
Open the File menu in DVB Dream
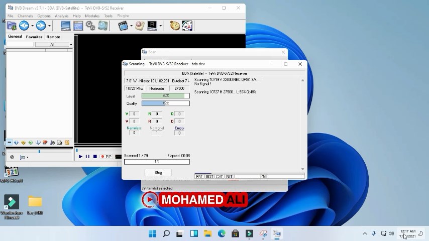coord(11,16)
